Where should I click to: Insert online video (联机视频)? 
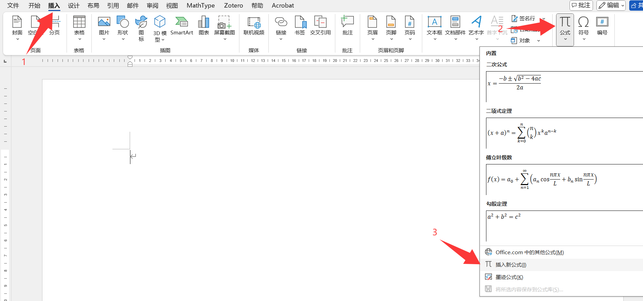[254, 26]
